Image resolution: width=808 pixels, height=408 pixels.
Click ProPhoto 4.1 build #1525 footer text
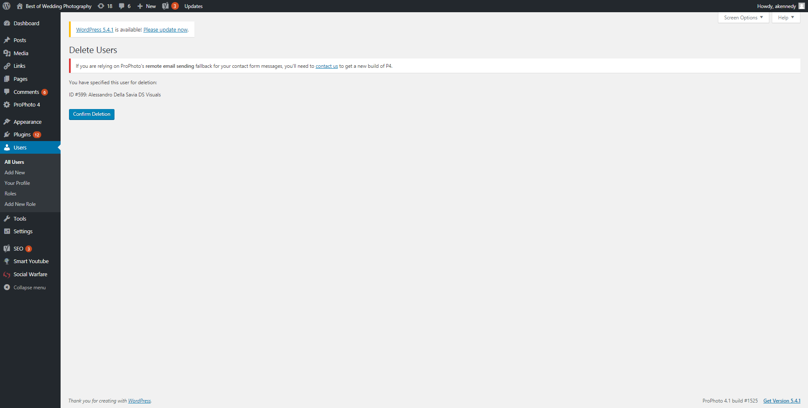click(x=730, y=401)
